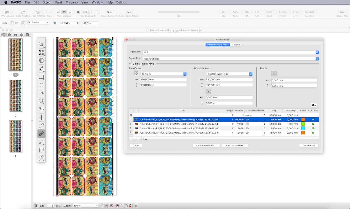This screenshot has height=209, width=350.
Task: Activate the Text tool
Action: [42, 85]
